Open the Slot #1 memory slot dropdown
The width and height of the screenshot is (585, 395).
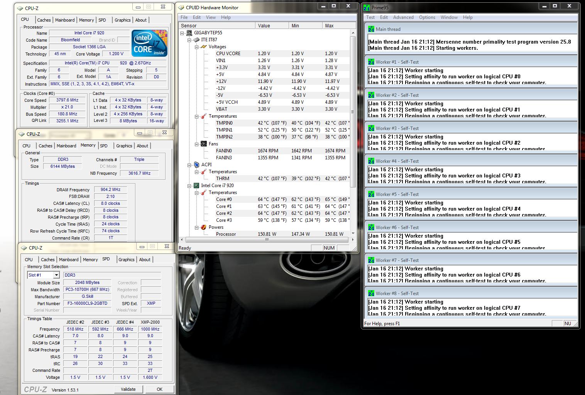56,275
